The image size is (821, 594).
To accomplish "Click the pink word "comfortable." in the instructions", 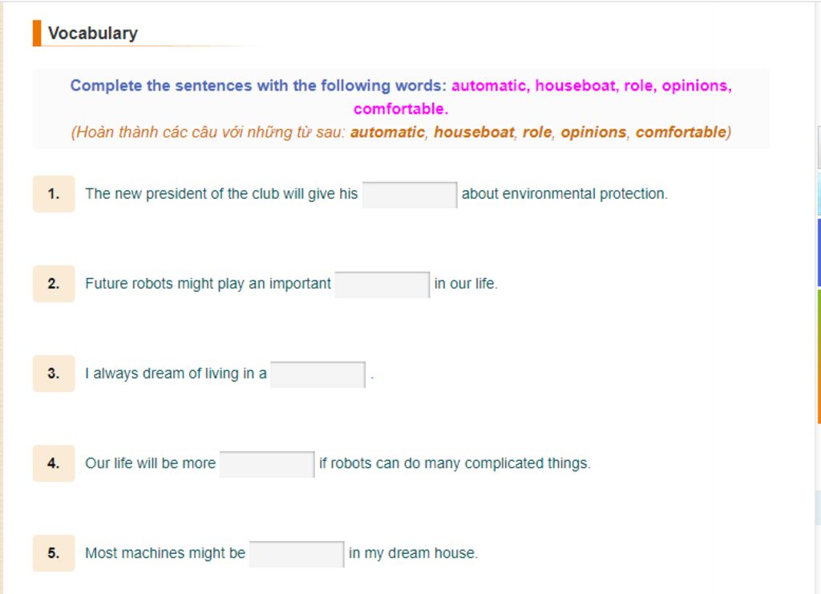I will [x=401, y=109].
